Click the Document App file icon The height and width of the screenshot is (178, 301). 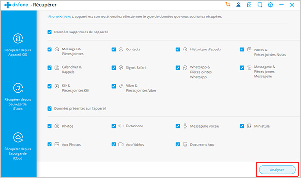tap(185, 144)
